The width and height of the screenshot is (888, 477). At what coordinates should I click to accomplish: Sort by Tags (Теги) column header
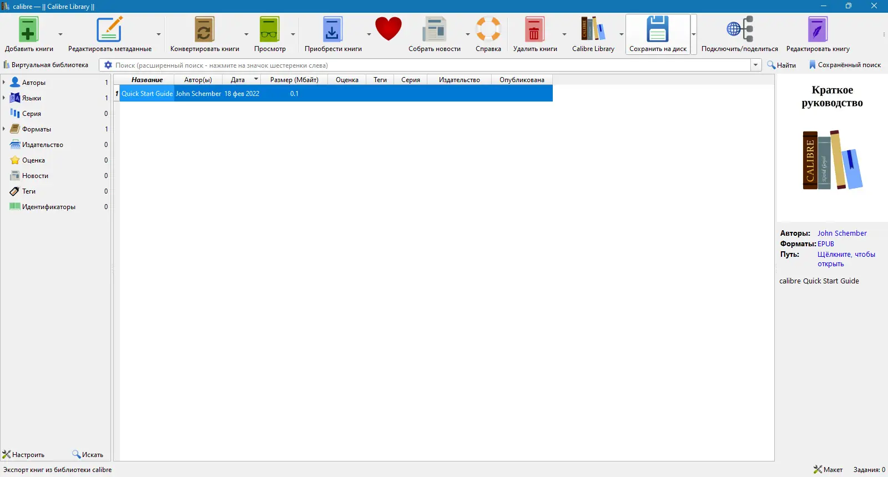pyautogui.click(x=380, y=80)
